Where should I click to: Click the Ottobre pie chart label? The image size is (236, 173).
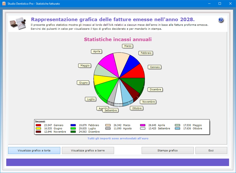(x=137, y=108)
